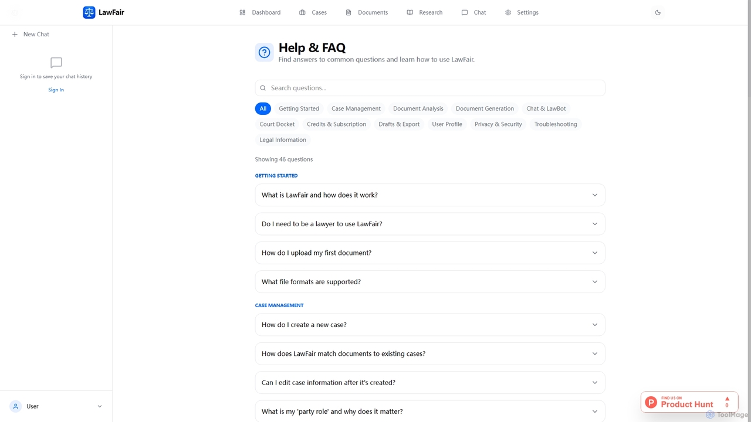Filter by Drafts & Export category
The height and width of the screenshot is (422, 751).
point(399,124)
